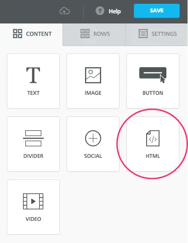
Task: Pick the Image content block icon
Action: (x=93, y=75)
